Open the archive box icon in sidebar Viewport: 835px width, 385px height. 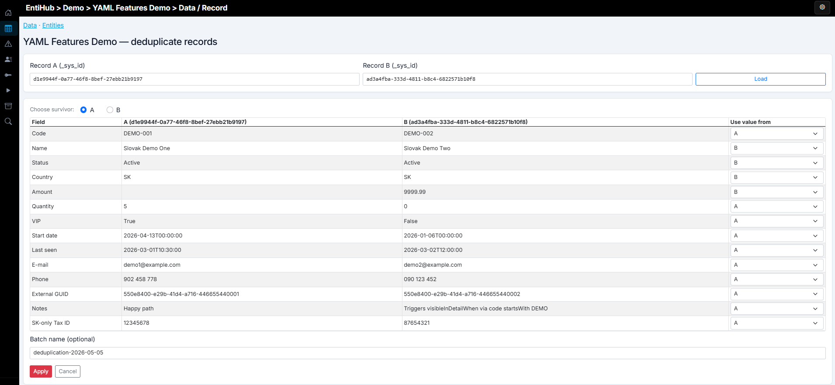click(x=8, y=106)
